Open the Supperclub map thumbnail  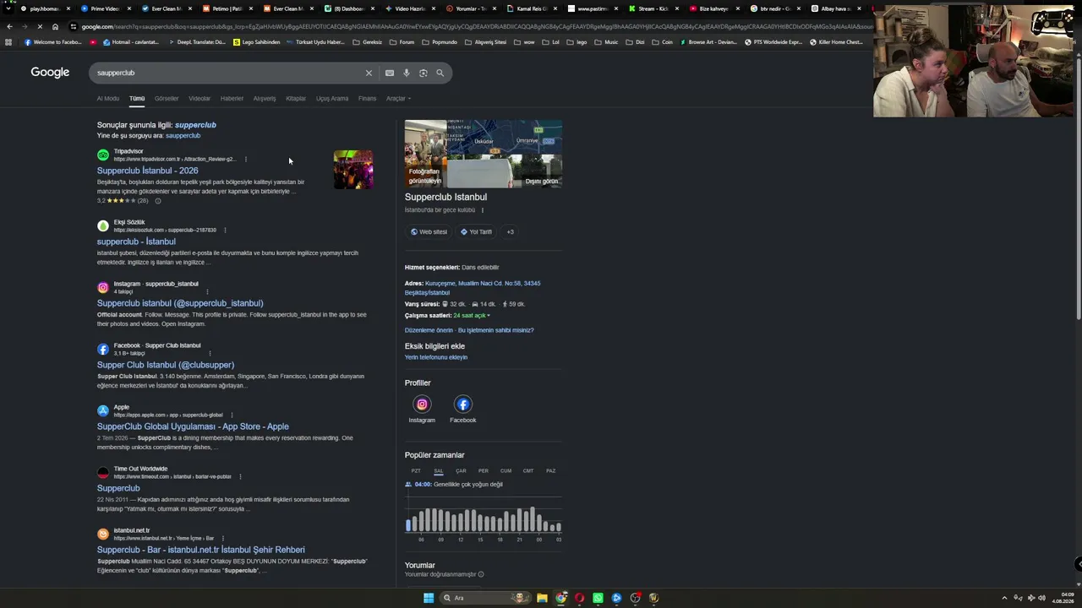[505, 138]
